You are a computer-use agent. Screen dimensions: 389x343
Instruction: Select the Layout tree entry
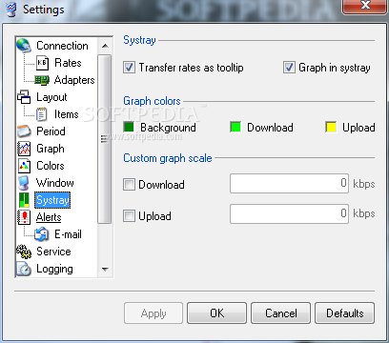pyautogui.click(x=51, y=97)
